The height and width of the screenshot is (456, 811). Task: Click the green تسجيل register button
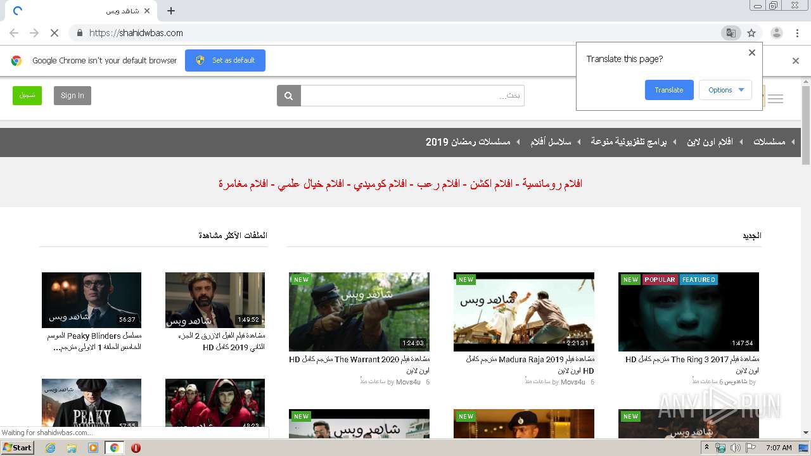[27, 96]
